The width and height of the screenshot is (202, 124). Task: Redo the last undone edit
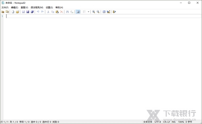pyautogui.click(x=42, y=12)
